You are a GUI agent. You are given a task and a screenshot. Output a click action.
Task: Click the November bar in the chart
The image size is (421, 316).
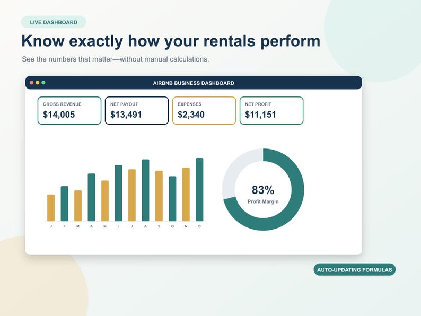pos(186,195)
